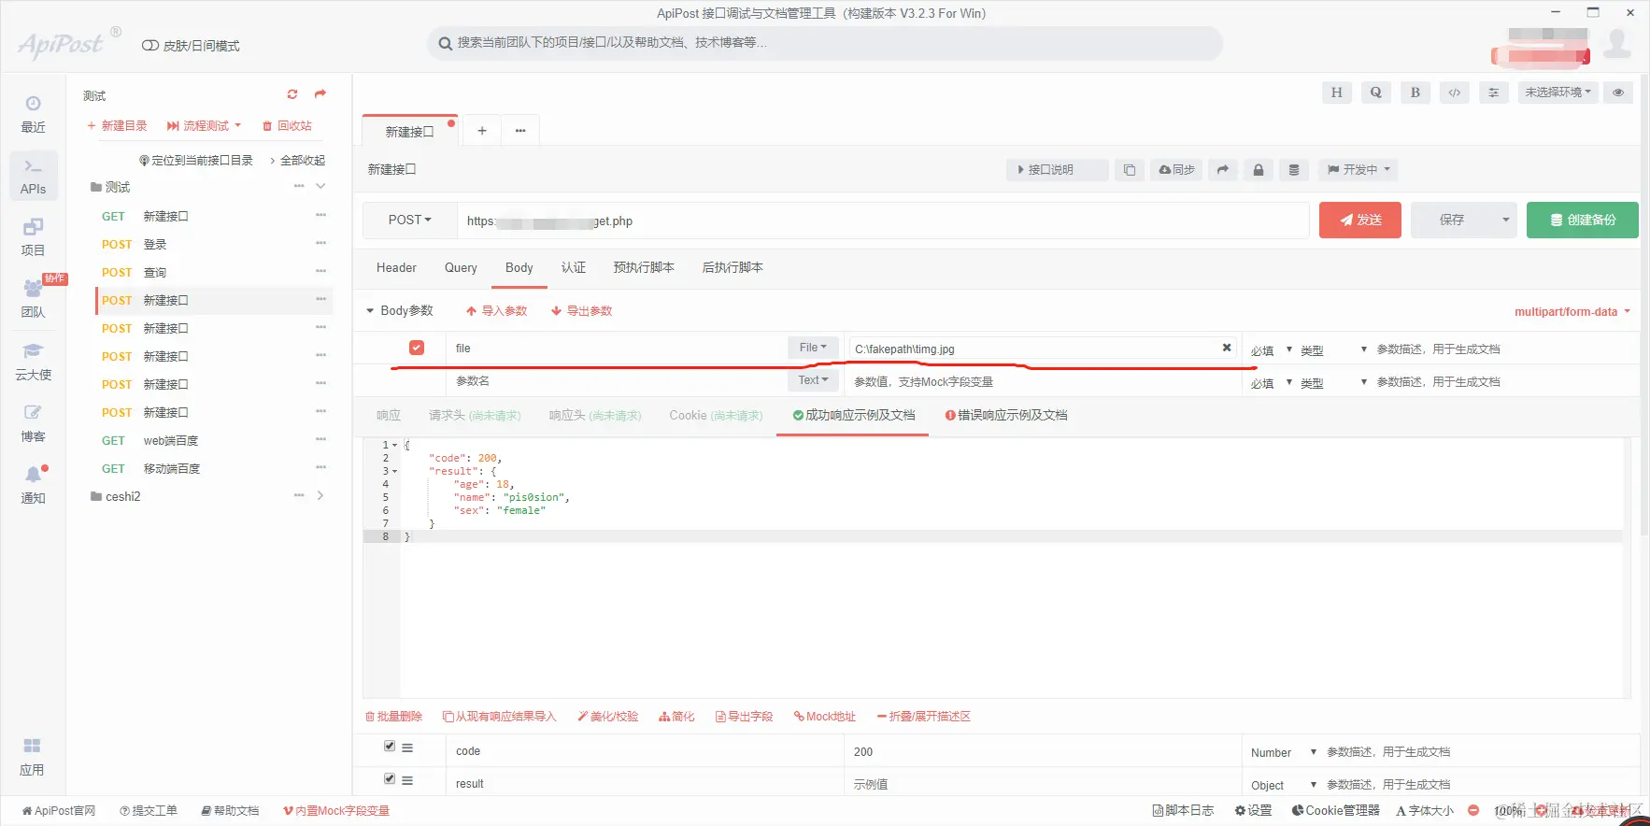The width and height of the screenshot is (1650, 826).
Task: Uncheck the file parameter checkbox
Action: [x=417, y=348]
